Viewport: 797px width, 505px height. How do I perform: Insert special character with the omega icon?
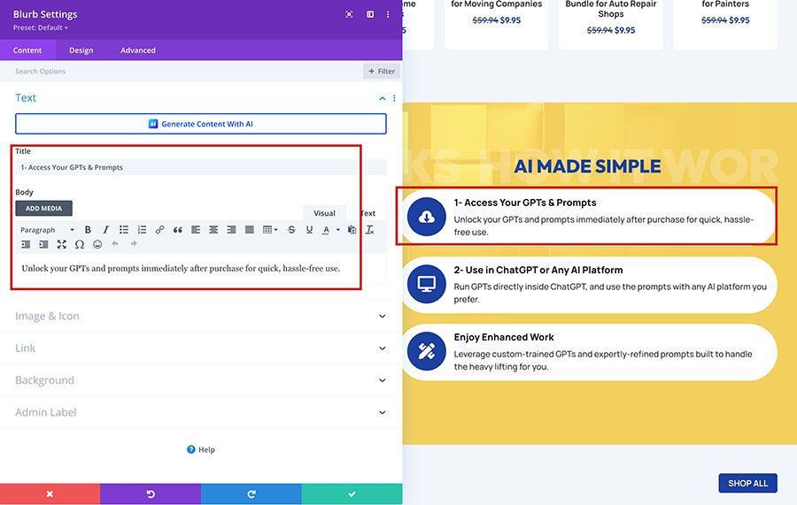(x=80, y=244)
